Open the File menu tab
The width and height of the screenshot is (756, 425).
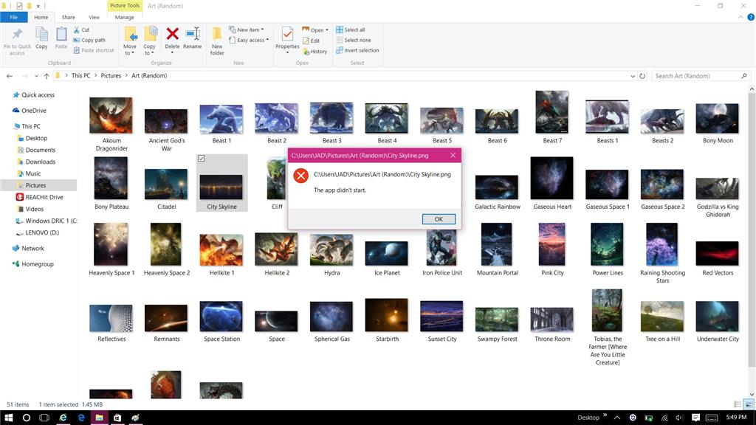[13, 18]
